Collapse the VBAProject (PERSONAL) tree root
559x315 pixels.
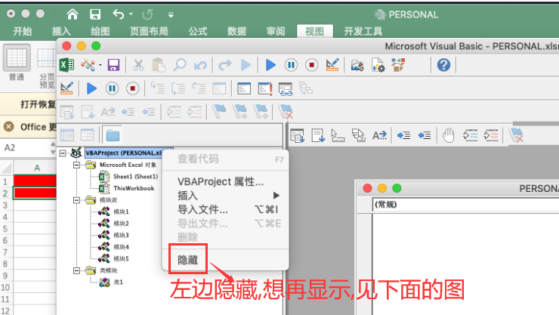click(63, 153)
